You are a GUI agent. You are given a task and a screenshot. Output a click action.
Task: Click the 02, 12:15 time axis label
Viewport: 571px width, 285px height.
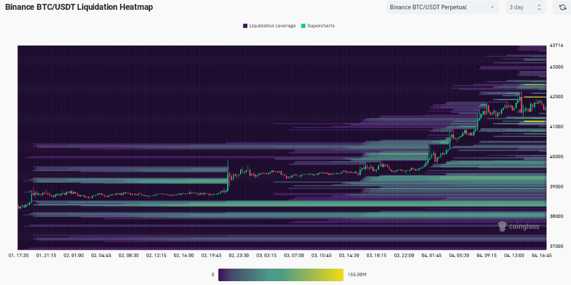point(156,256)
